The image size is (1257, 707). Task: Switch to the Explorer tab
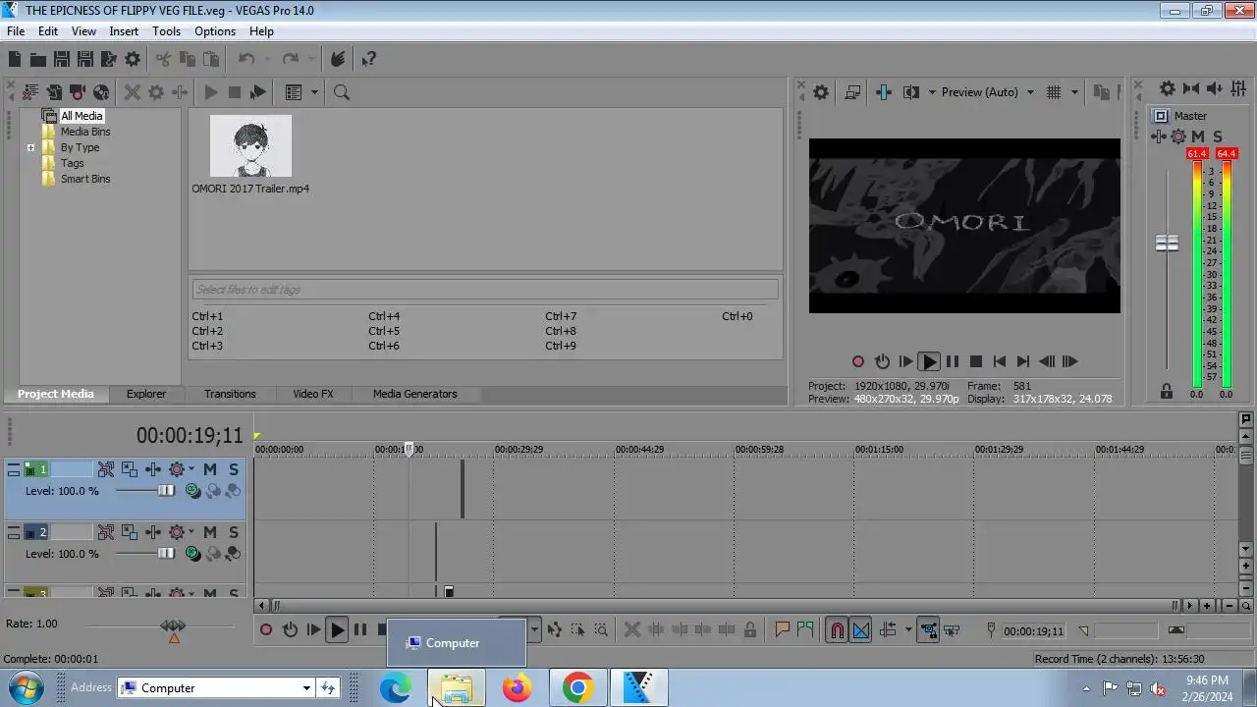[146, 394]
